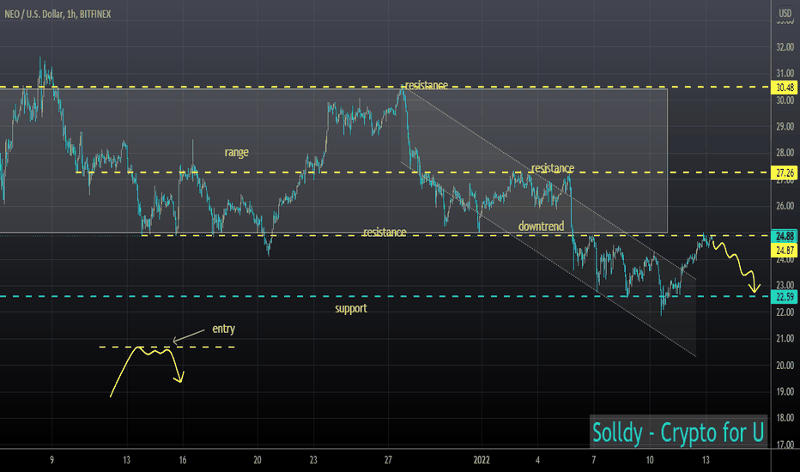
Task: Click the 21.00 value on price axis
Action: (785, 339)
